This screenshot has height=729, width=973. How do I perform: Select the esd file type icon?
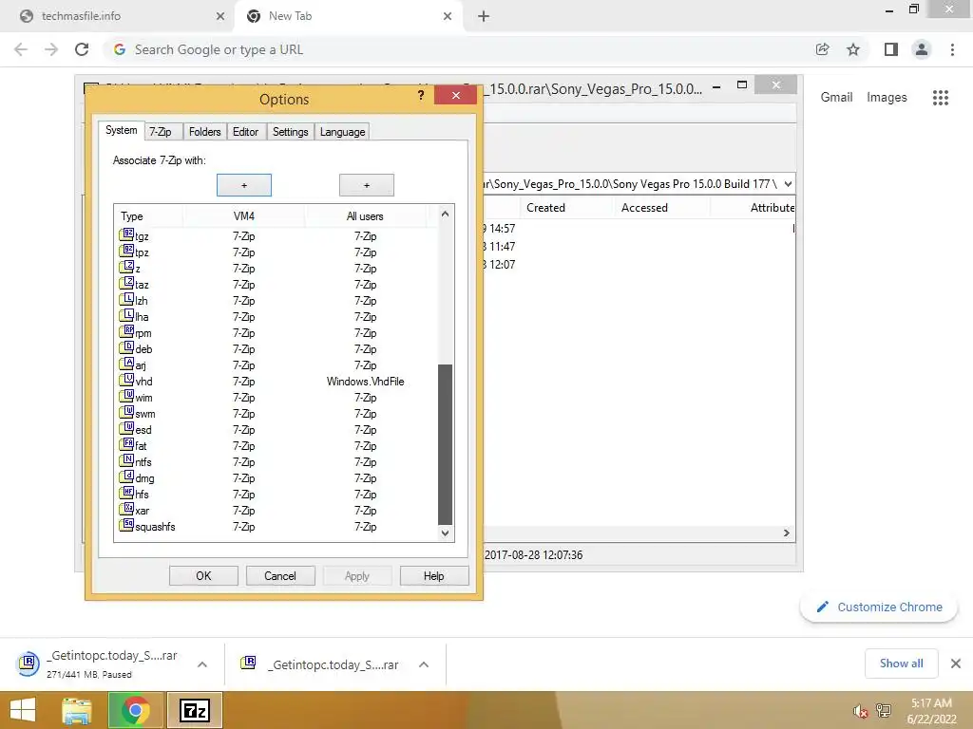(x=126, y=428)
